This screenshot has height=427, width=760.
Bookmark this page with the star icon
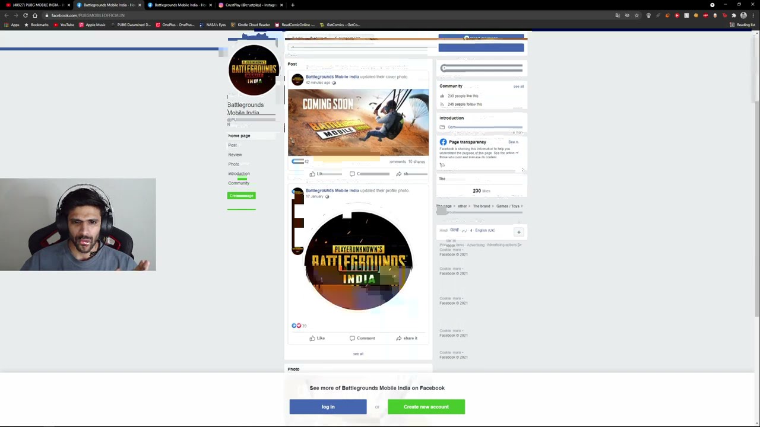636,15
